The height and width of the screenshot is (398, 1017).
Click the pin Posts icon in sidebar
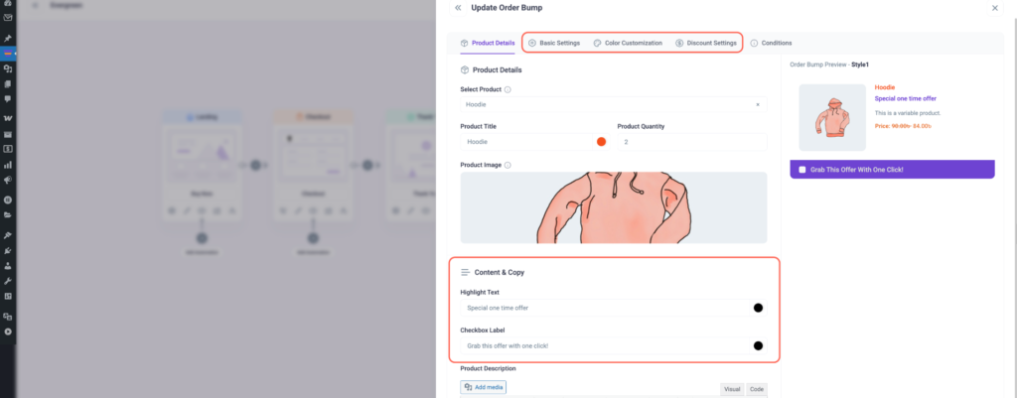point(8,38)
